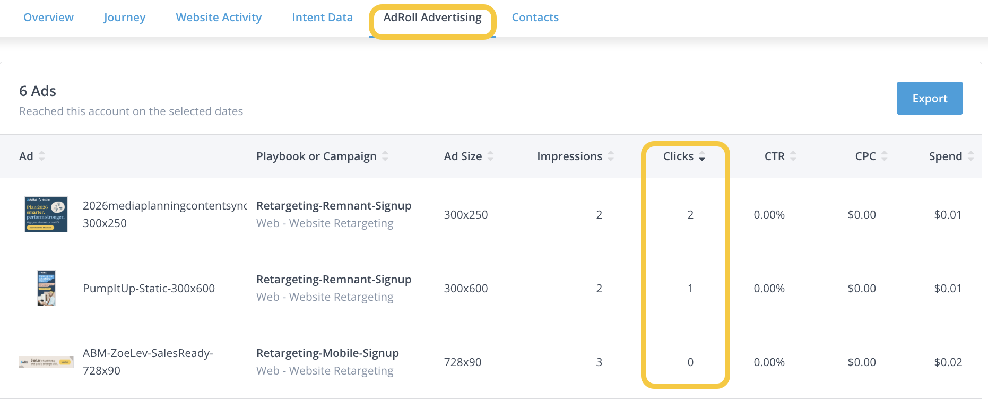Open the Intent Data tab
The width and height of the screenshot is (988, 400).
tap(322, 18)
